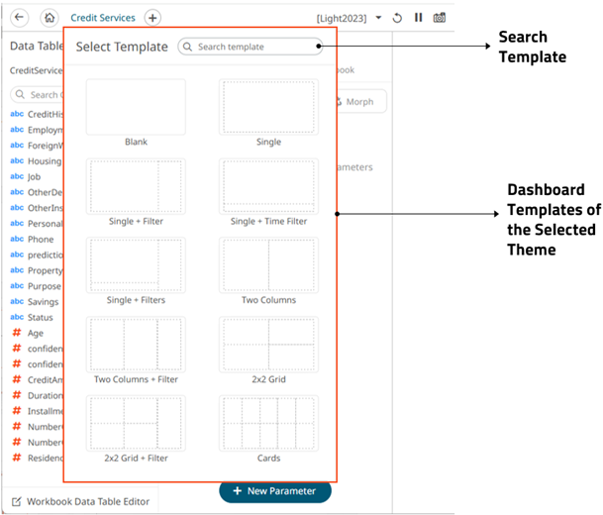
Task: Select the Single + Time Filter template
Action: [x=268, y=186]
